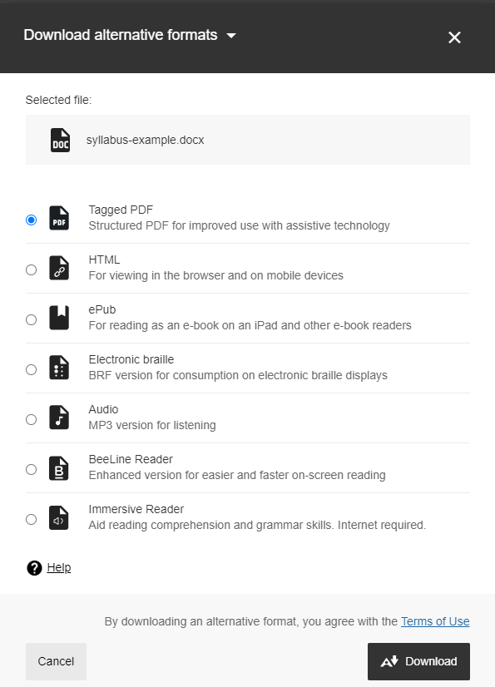Click the download arrow icon inside Download button
The height and width of the screenshot is (687, 495).
(x=391, y=661)
